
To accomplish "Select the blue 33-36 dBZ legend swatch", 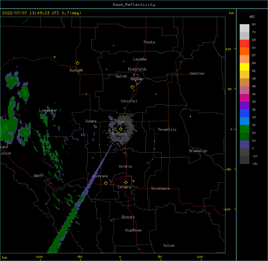I will pos(244,113).
